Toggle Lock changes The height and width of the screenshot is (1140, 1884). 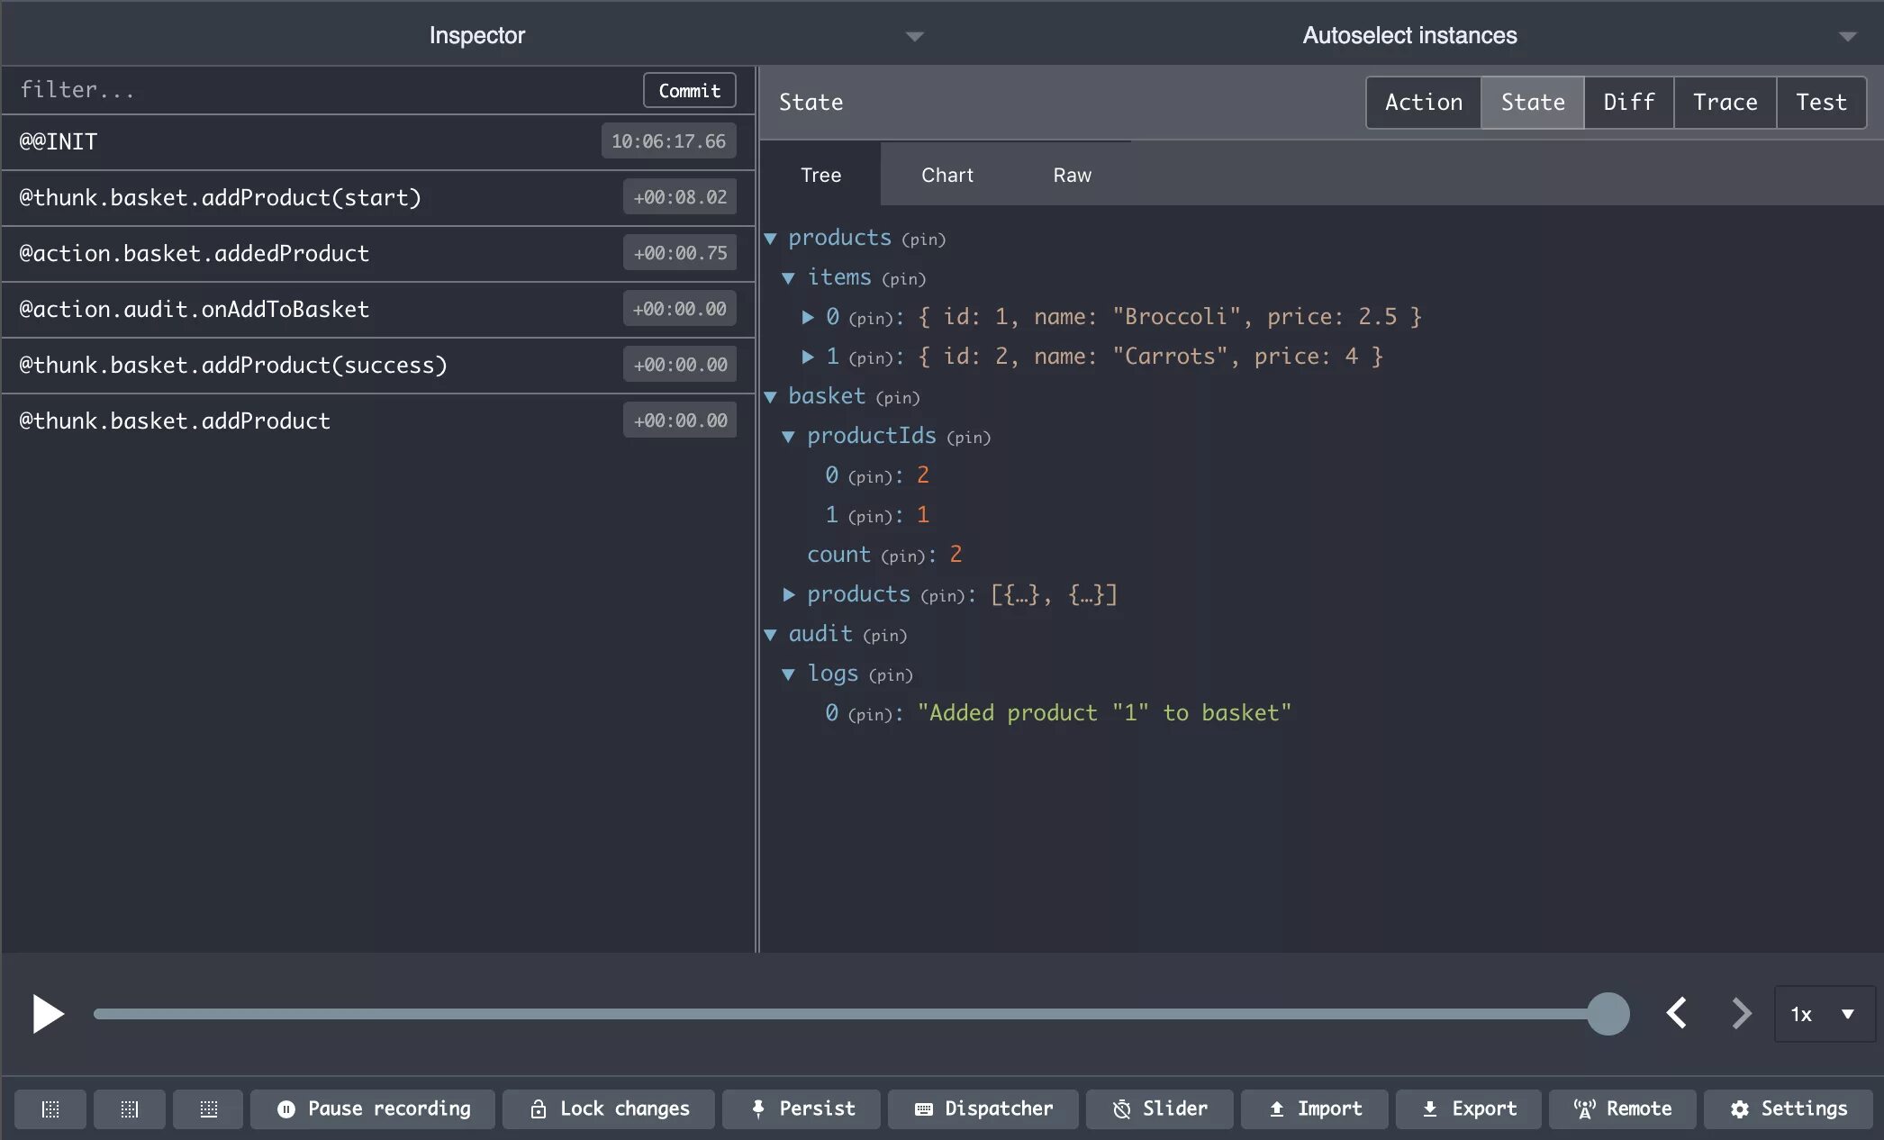click(x=610, y=1109)
